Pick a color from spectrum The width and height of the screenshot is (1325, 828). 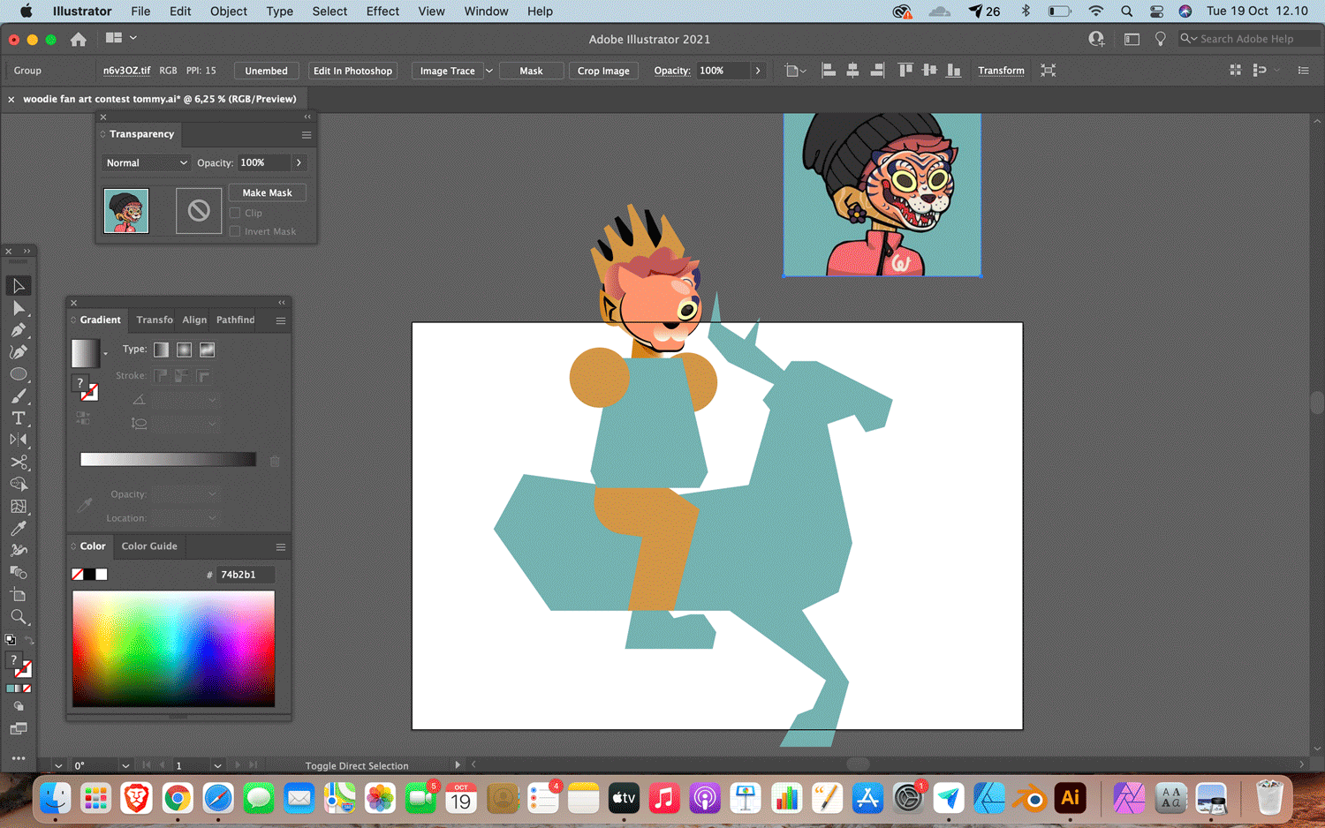pos(173,649)
